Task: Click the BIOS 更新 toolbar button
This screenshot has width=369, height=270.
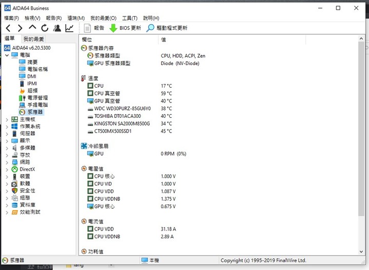Action: point(125,28)
